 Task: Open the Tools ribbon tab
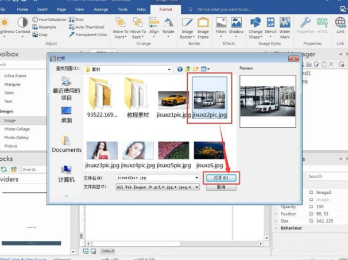[x=122, y=9]
